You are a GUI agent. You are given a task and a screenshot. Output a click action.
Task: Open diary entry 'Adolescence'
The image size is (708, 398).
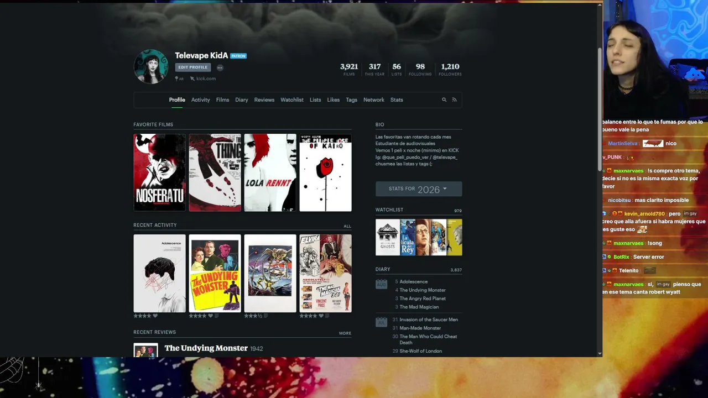(x=414, y=282)
